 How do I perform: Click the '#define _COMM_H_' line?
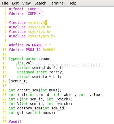point(26,14)
